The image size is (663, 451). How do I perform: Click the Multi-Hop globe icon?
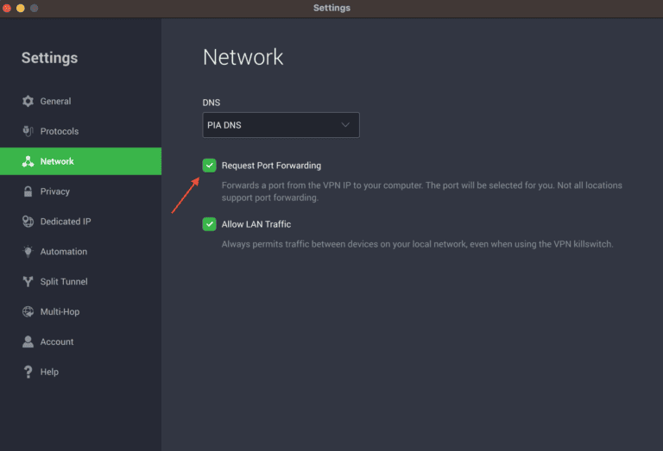click(x=28, y=312)
